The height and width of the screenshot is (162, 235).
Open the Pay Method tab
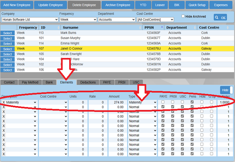30,82
